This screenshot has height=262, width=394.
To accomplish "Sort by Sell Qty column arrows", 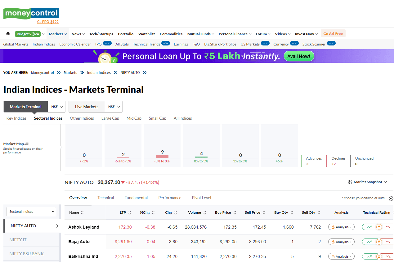I will (319, 213).
